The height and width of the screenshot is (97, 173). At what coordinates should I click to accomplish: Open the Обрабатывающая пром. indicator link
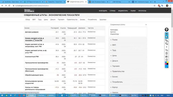pyautogui.click(x=34, y=75)
